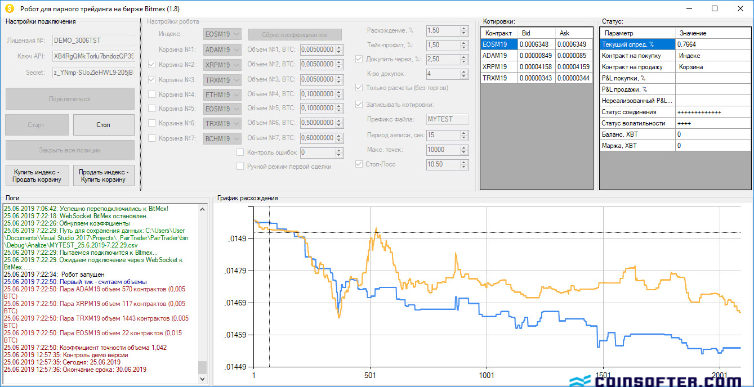Click the Макс. точек value field
The image size is (754, 387).
click(447, 150)
